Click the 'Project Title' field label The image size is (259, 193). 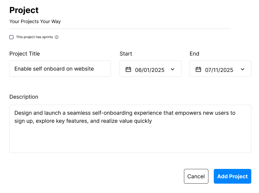pos(24,54)
